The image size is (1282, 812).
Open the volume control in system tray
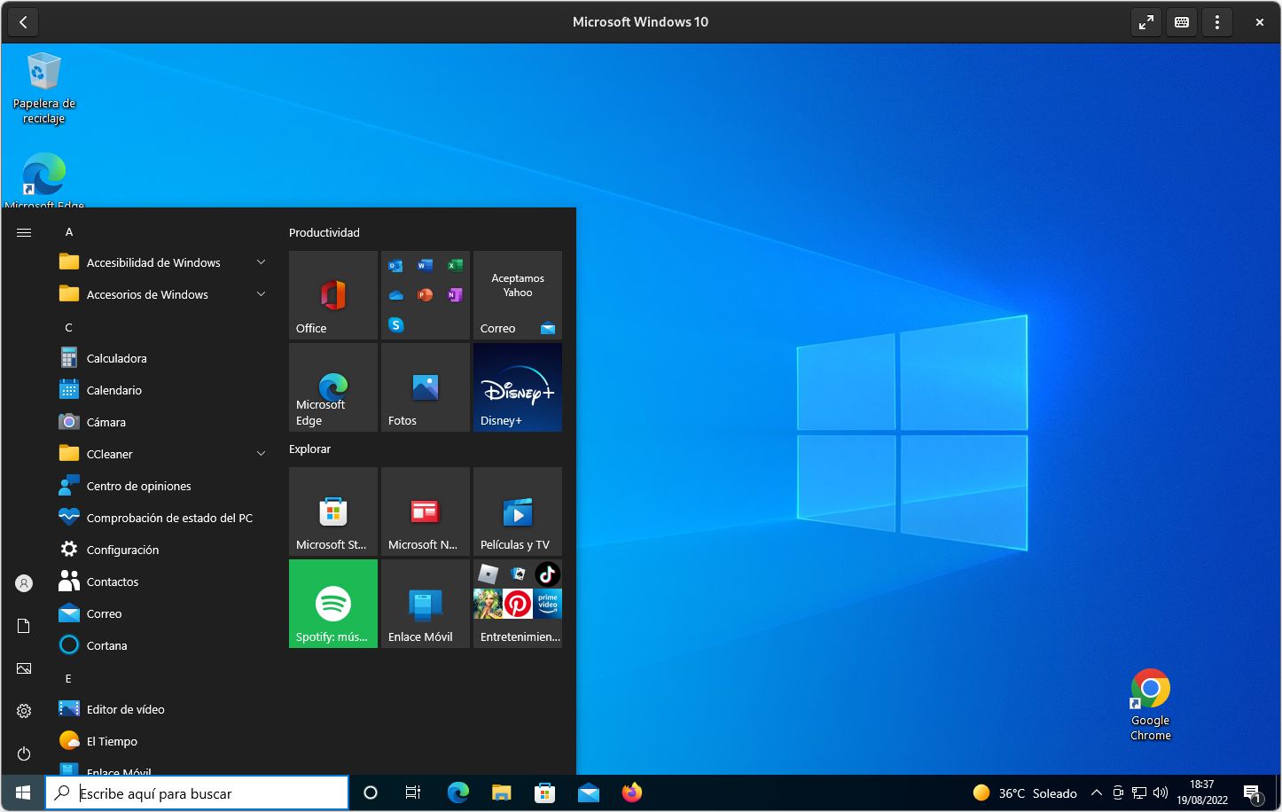pos(1161,793)
